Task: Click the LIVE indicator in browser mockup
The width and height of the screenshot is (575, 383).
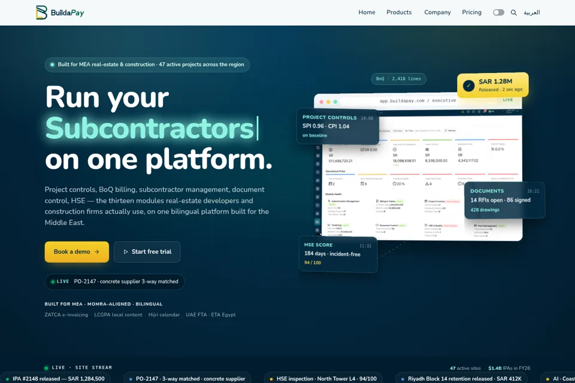Action: pos(508,100)
